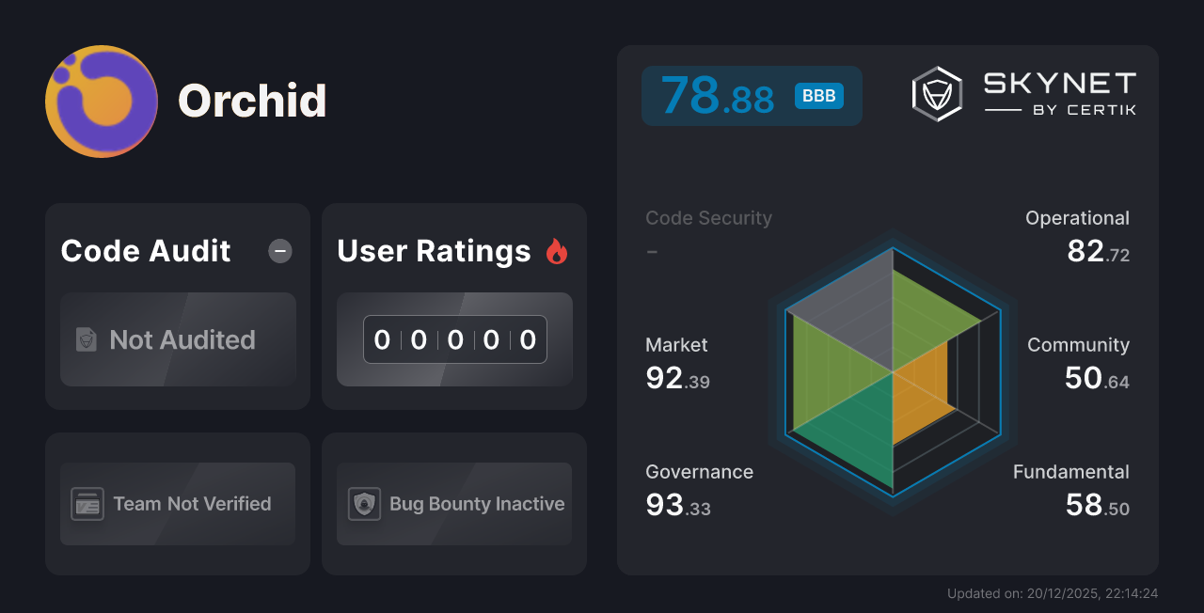This screenshot has height=613, width=1204.
Task: Click the 00000 ratings counter field
Action: point(454,339)
